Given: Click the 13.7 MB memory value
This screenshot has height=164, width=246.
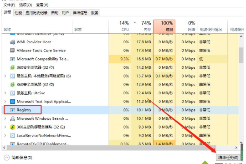Looking at the screenshot, I should point(143,76).
